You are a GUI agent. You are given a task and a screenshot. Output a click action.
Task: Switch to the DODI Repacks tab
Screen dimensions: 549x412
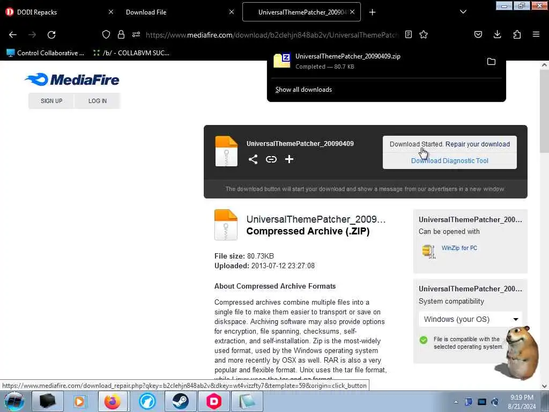coord(60,12)
